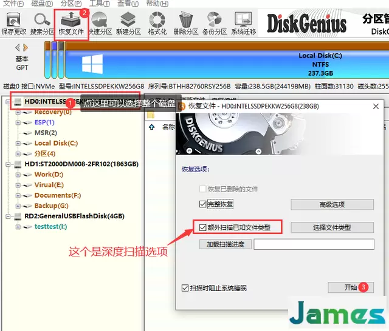Image resolution: width=389 pixels, height=331 pixels.
Task: Open the Backup Partition (备份分区) tool
Action: [215, 24]
